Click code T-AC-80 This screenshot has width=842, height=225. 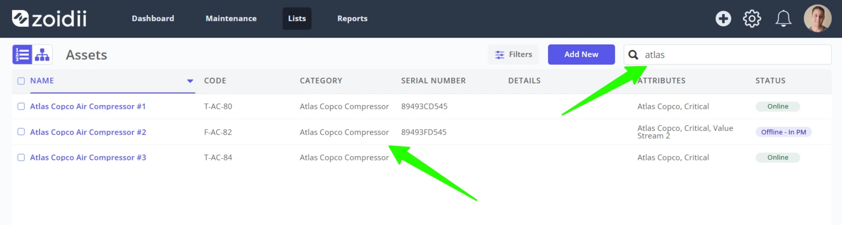(x=218, y=106)
